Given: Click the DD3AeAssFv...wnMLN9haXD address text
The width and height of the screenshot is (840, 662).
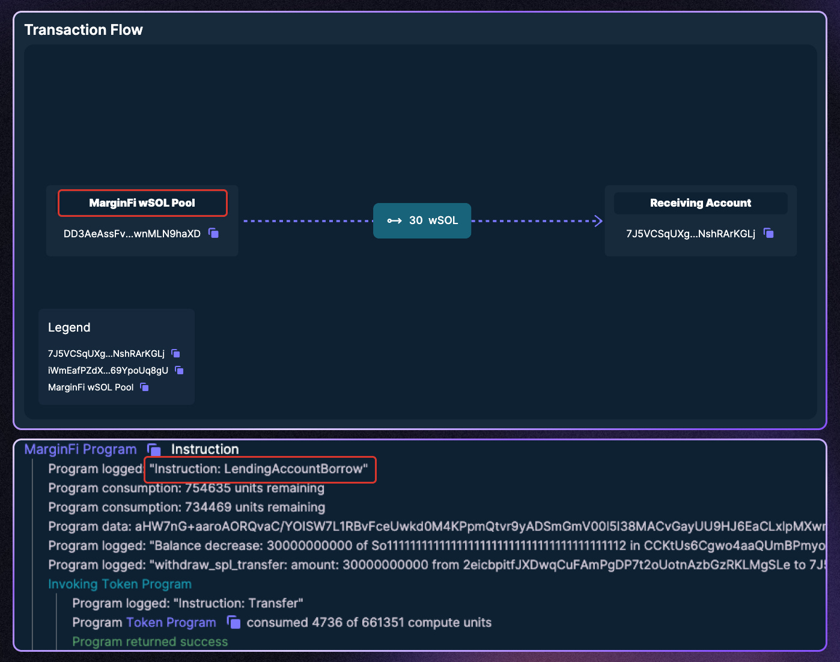Looking at the screenshot, I should point(132,234).
